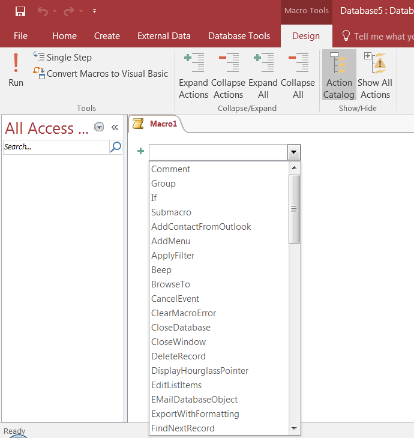
Task: Select AddMenu action
Action: 219,241
